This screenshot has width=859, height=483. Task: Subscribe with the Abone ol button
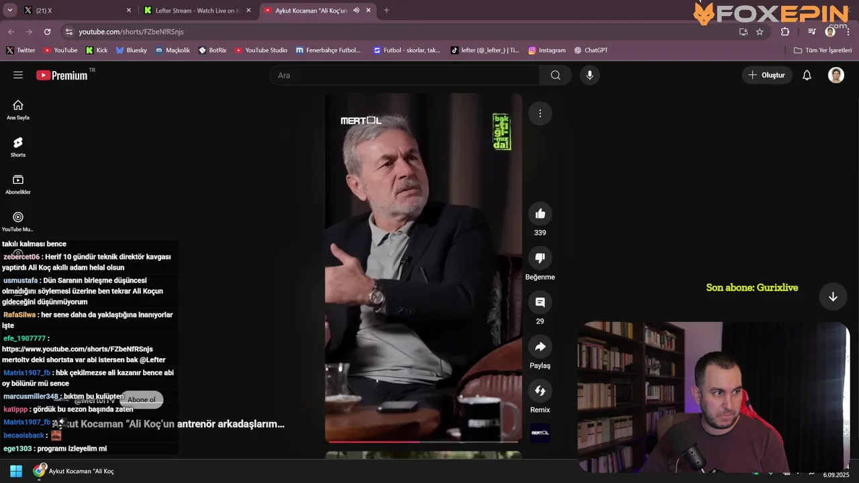(x=141, y=399)
